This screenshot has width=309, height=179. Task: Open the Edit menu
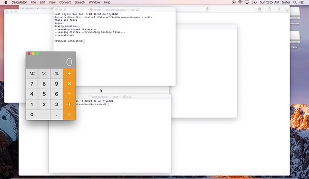(x=42, y=2)
